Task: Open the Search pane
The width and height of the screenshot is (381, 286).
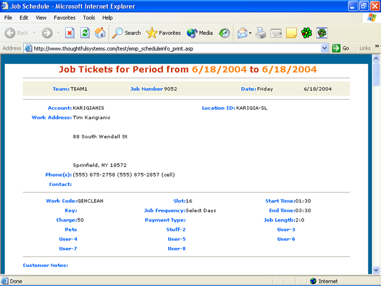Action: click(126, 33)
